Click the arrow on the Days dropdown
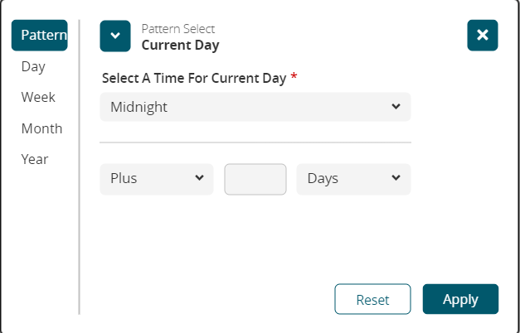Screen dimensions: 520x333 (396, 178)
